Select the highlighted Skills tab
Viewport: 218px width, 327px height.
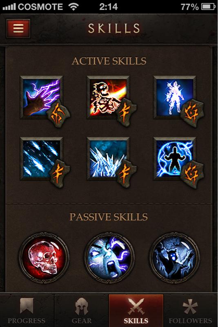(136, 311)
